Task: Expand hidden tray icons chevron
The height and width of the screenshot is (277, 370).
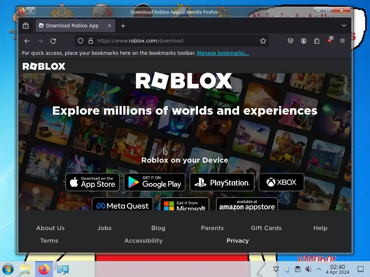Action: [319, 269]
